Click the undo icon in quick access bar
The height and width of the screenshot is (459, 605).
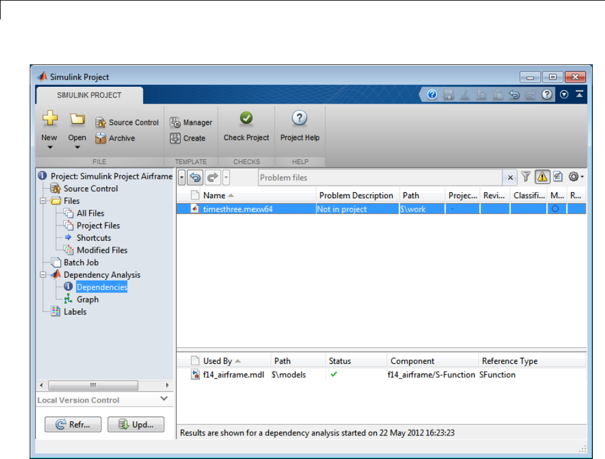pyautogui.click(x=514, y=95)
